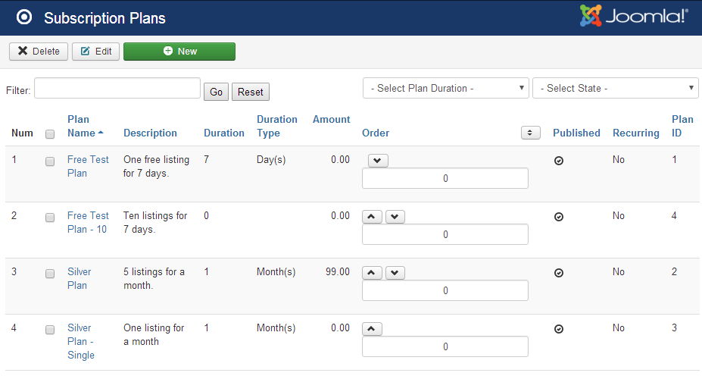Click the Joomla! logo icon
This screenshot has width=702, height=376.
pos(590,17)
